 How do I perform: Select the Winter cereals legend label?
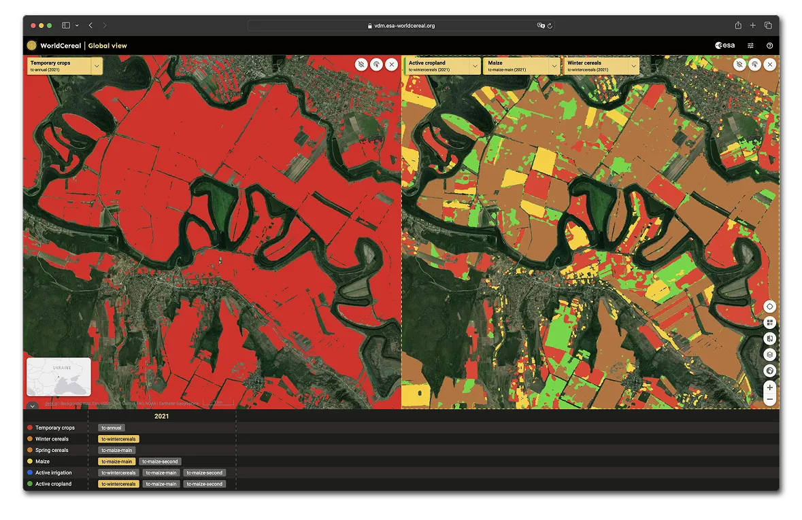coord(52,438)
